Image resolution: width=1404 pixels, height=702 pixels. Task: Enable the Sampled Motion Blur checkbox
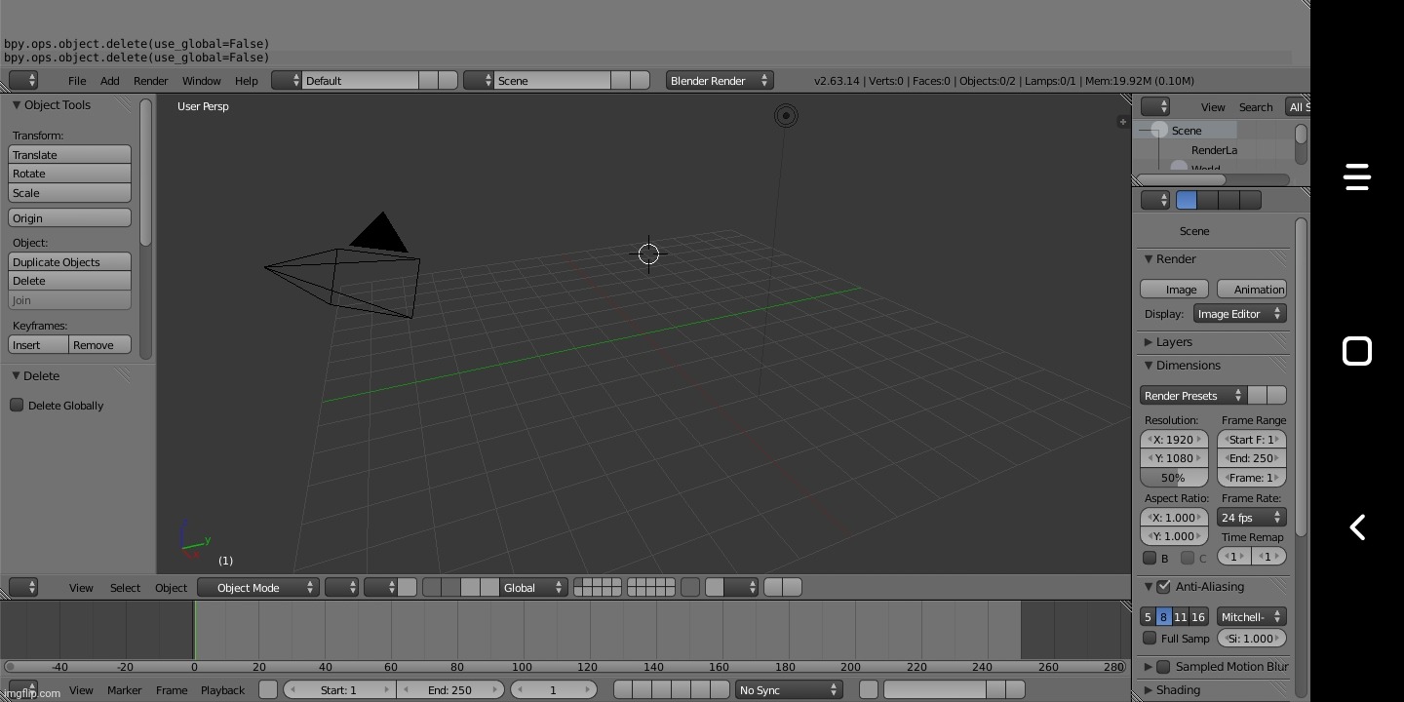point(1163,666)
